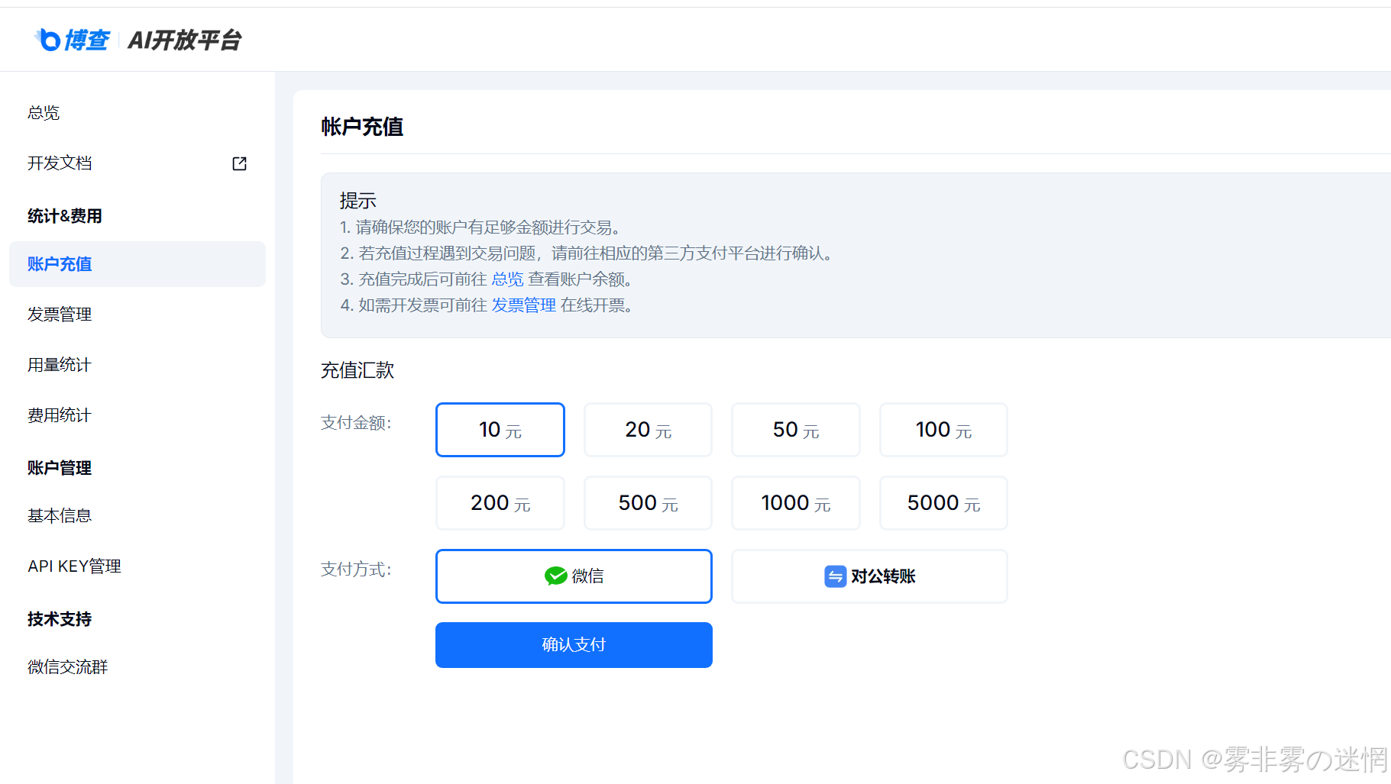The height and width of the screenshot is (784, 1391).
Task: Select the 100 元 payment amount
Action: (x=943, y=430)
